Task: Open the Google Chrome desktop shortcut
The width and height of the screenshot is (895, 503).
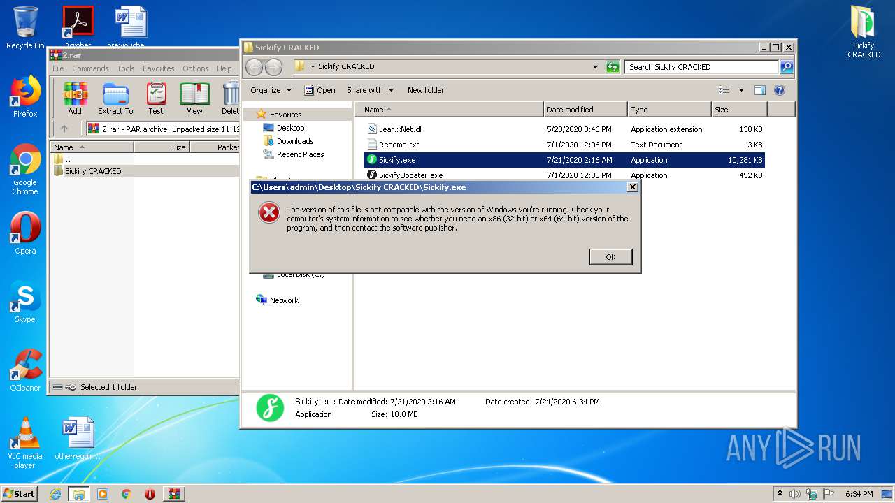Action: point(25,170)
